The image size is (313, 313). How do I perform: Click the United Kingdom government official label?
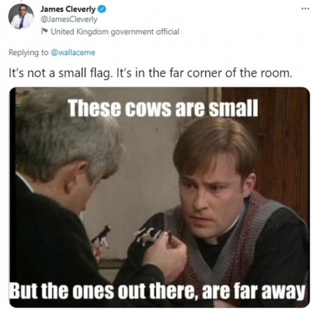click(x=115, y=32)
